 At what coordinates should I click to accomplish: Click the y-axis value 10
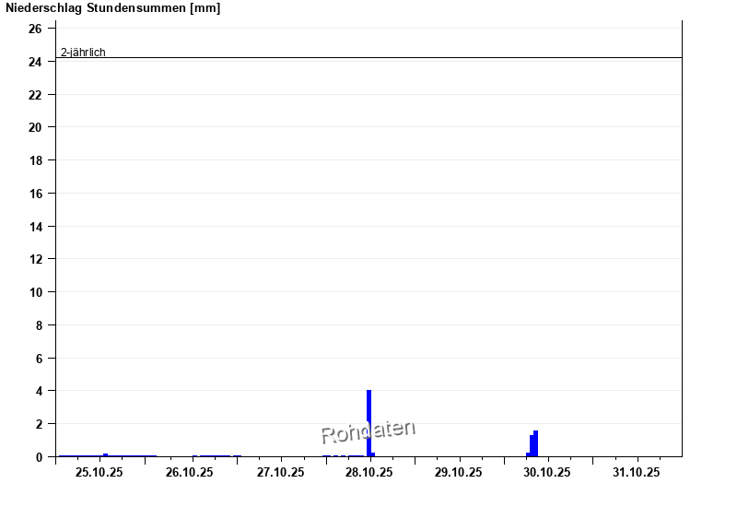35,292
